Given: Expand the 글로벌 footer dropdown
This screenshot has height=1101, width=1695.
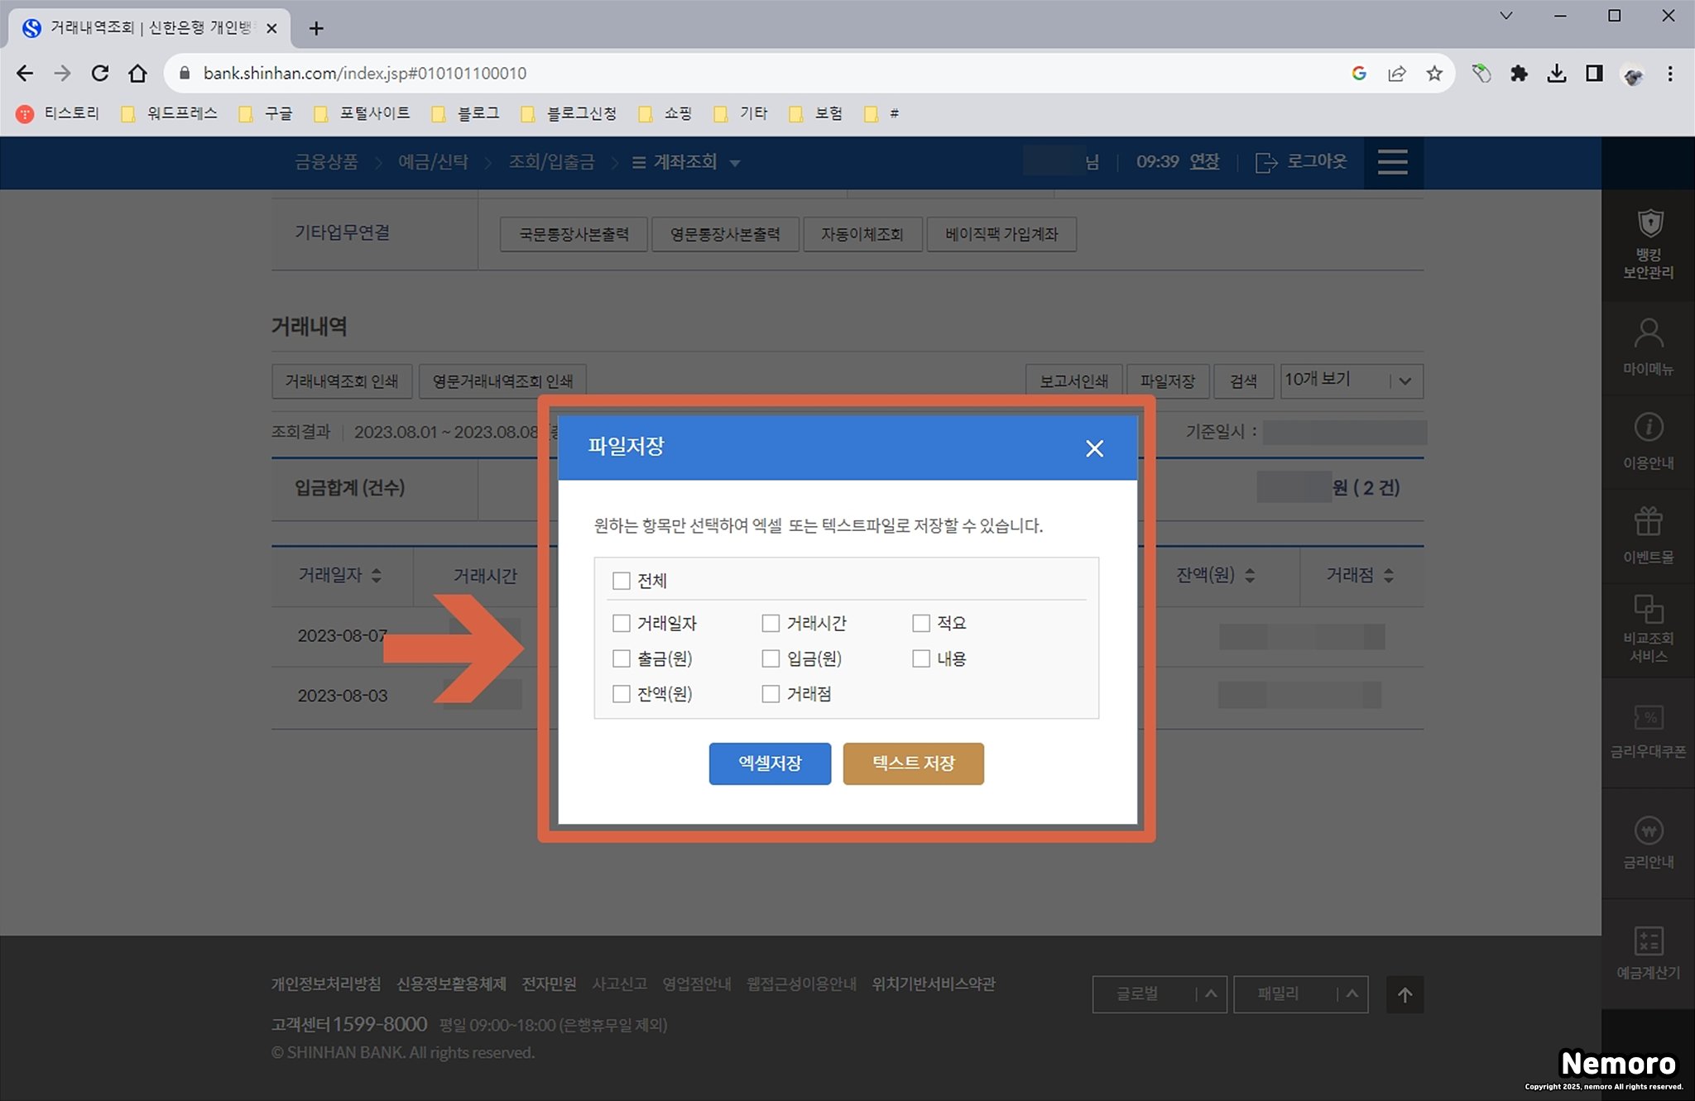Looking at the screenshot, I should (1159, 993).
